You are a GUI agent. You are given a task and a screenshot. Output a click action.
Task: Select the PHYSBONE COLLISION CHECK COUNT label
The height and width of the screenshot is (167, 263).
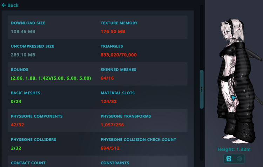[139, 140]
